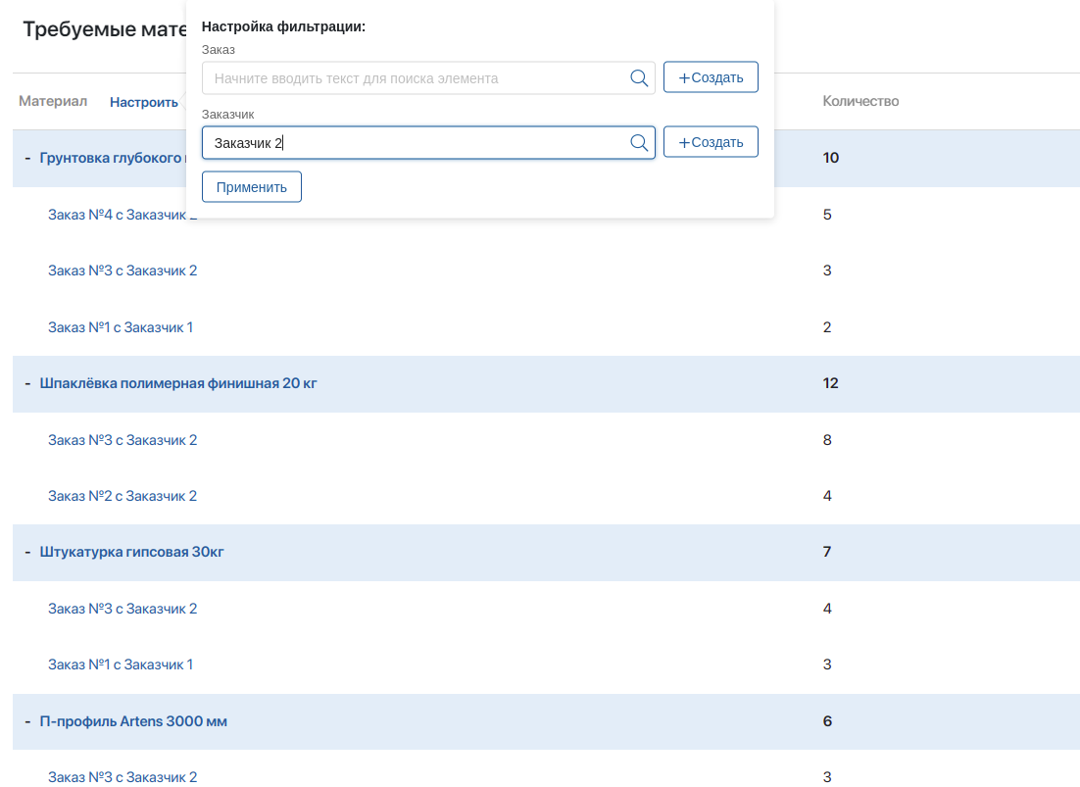Click the Количество column header
This screenshot has height=787, width=1080.
(x=860, y=102)
